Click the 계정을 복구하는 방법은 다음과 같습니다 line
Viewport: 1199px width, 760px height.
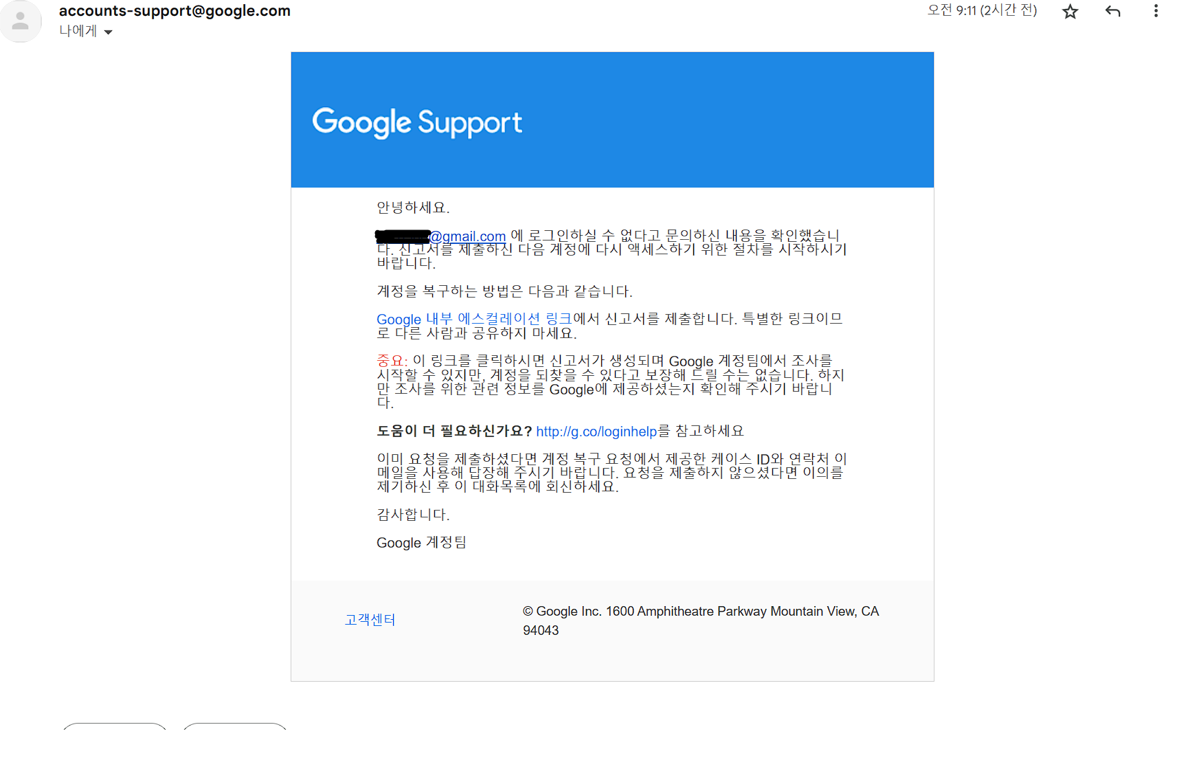(x=504, y=291)
